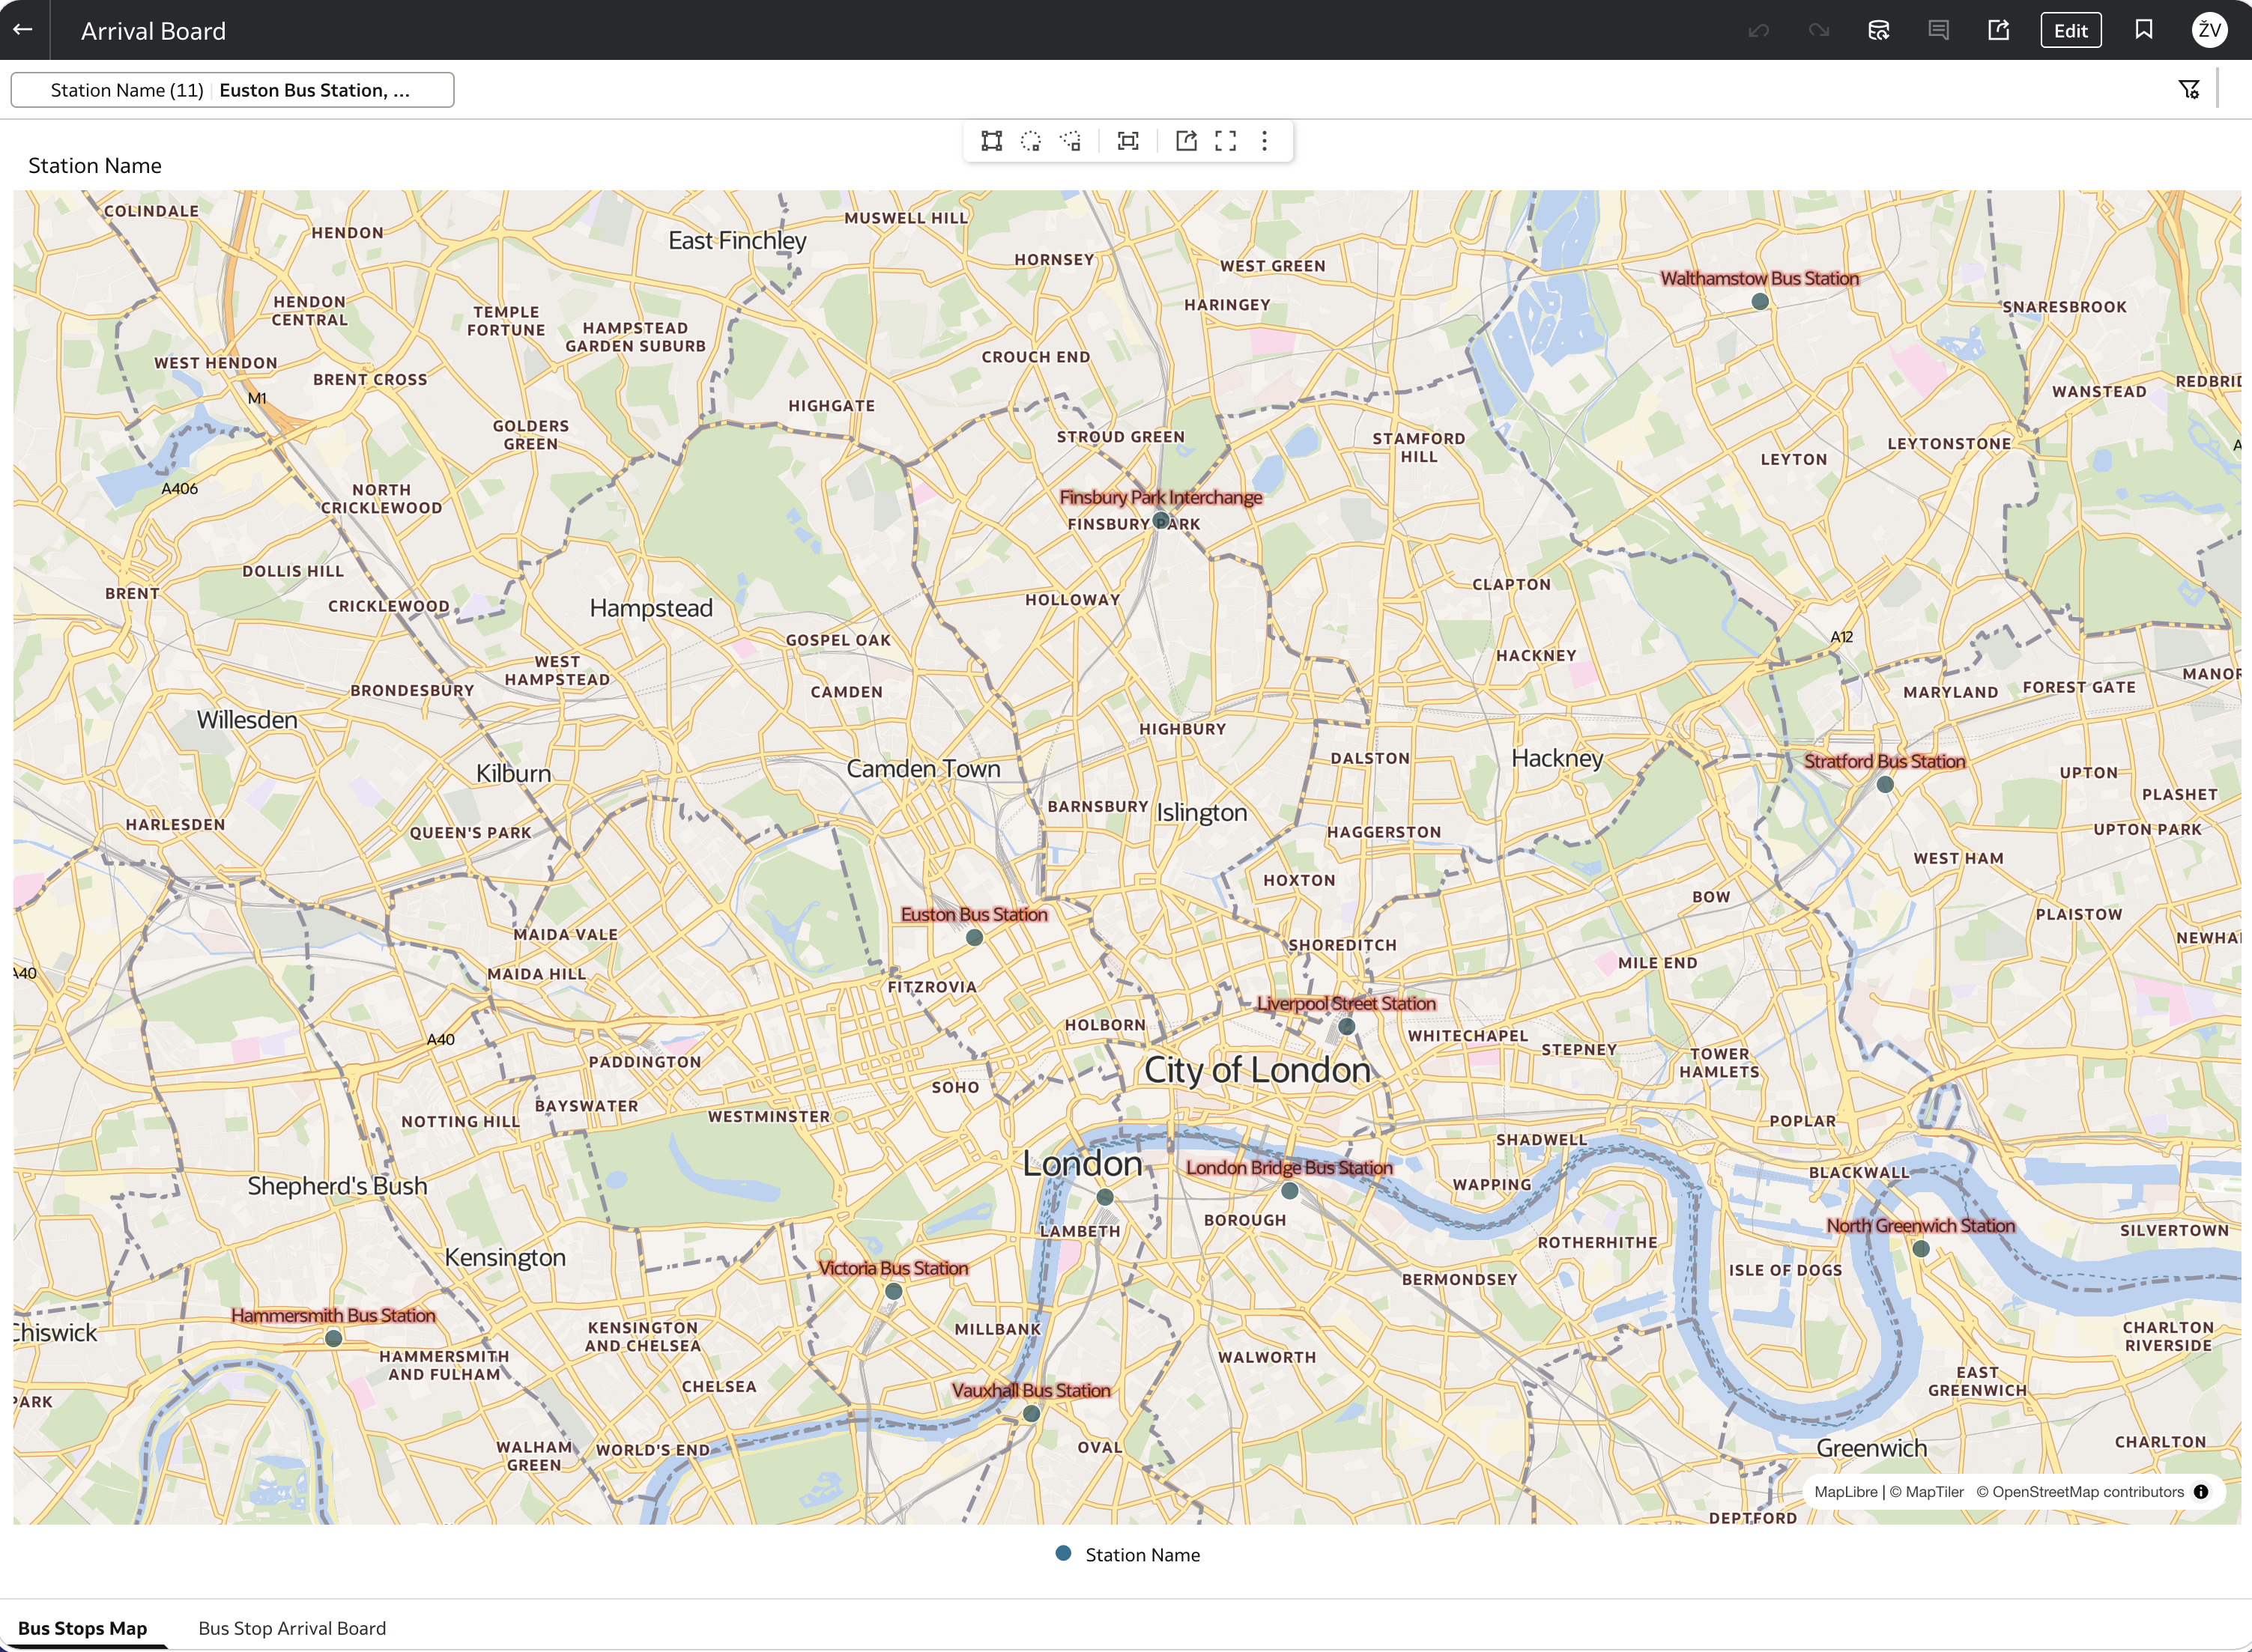
Task: Click the undo arrow in header
Action: (1759, 31)
